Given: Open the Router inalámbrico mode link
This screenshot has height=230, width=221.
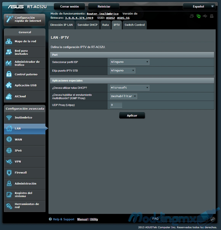Looking at the screenshot, I should 103,14.
